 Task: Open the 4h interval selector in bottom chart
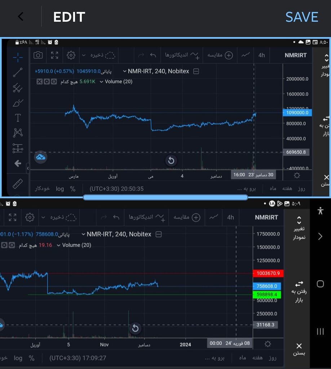[230, 217]
